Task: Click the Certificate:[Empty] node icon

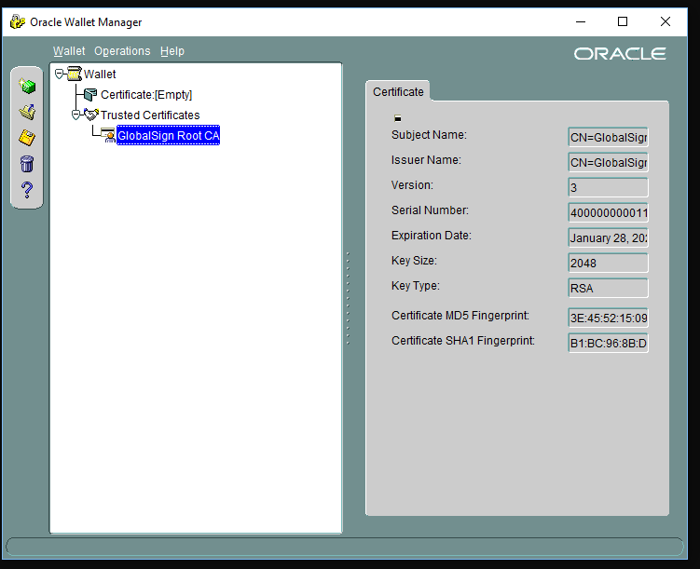Action: 90,95
